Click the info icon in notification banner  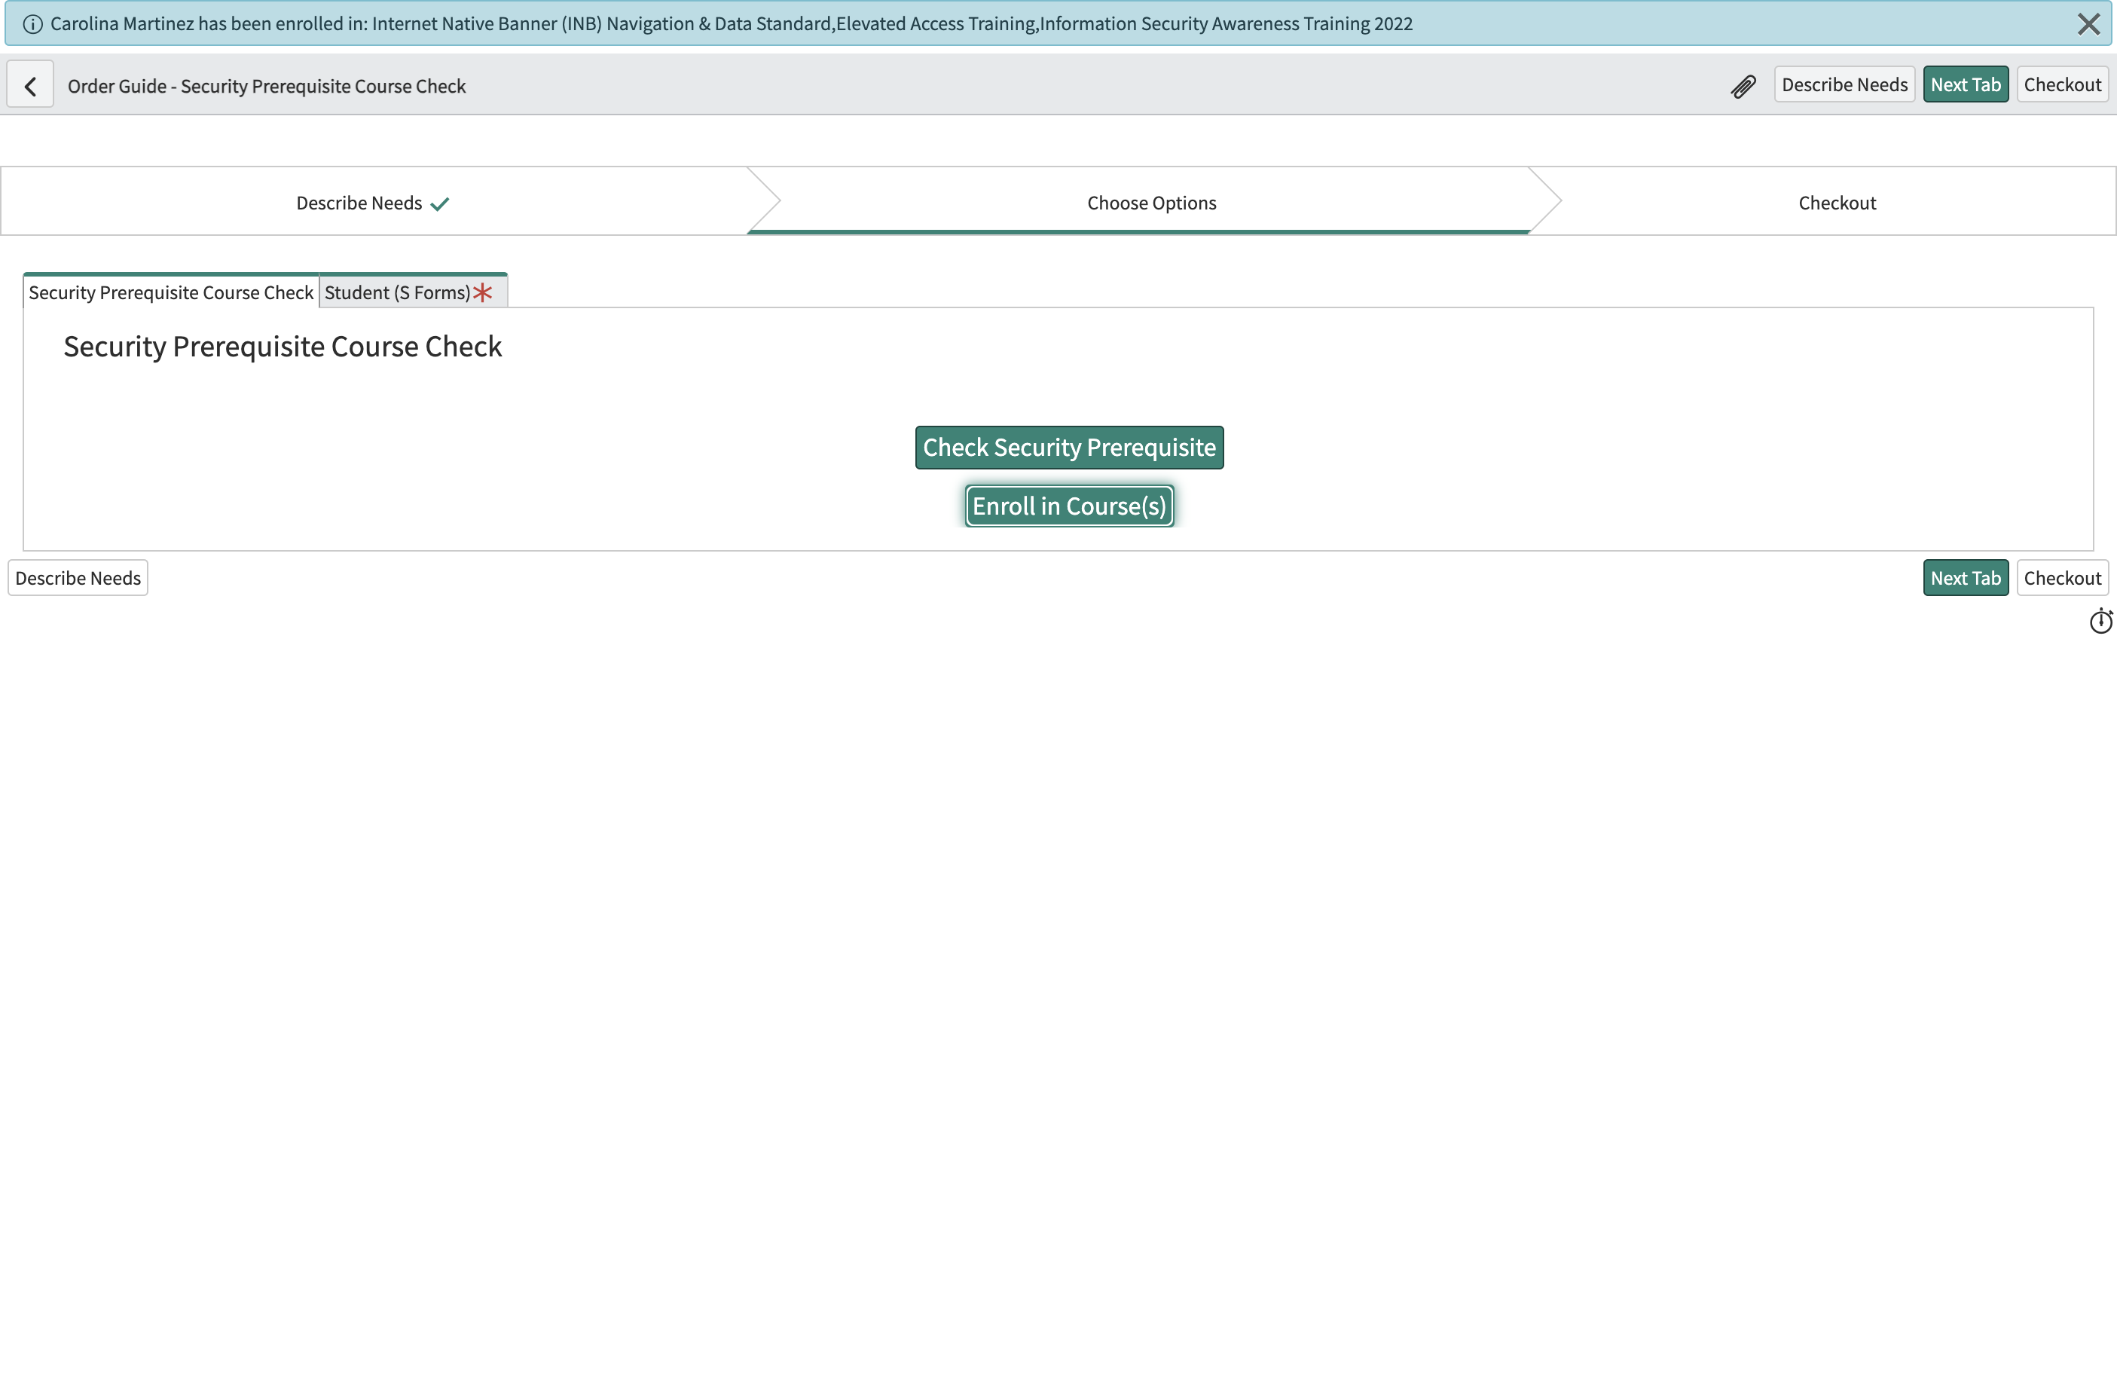point(33,24)
